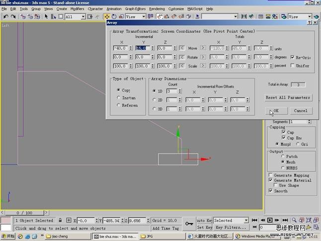The width and height of the screenshot is (321, 241).
Task: Select the 2D array dimension radio
Action: [x=154, y=99]
